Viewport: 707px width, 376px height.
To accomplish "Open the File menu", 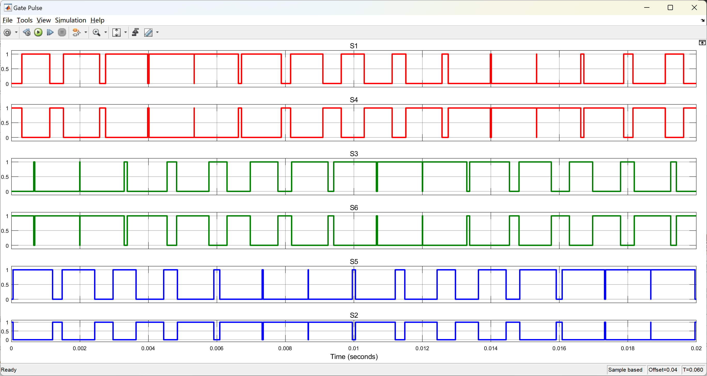I will tap(7, 20).
